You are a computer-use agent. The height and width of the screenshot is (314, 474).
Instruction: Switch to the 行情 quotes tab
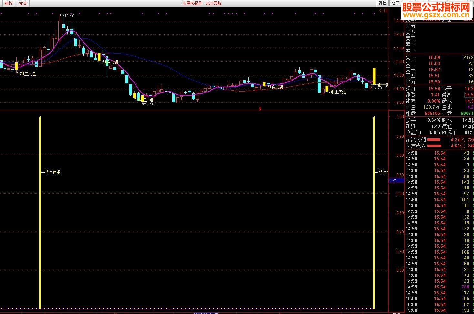coord(383,3)
